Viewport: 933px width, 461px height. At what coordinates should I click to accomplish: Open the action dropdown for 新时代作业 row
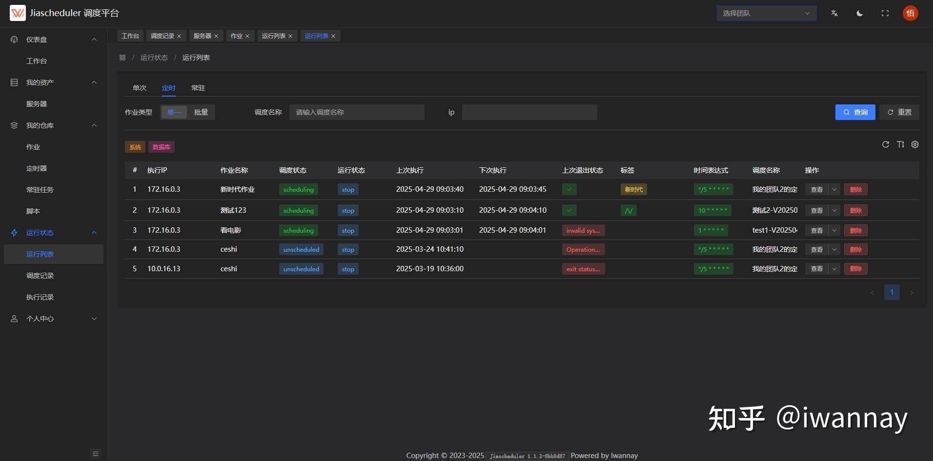834,189
